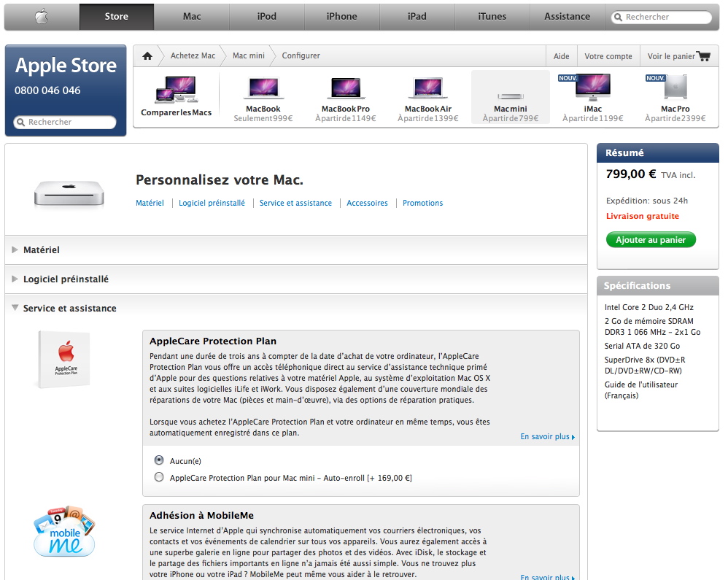728x580 pixels.
Task: Select the Mac mini product icon
Action: coord(511,96)
